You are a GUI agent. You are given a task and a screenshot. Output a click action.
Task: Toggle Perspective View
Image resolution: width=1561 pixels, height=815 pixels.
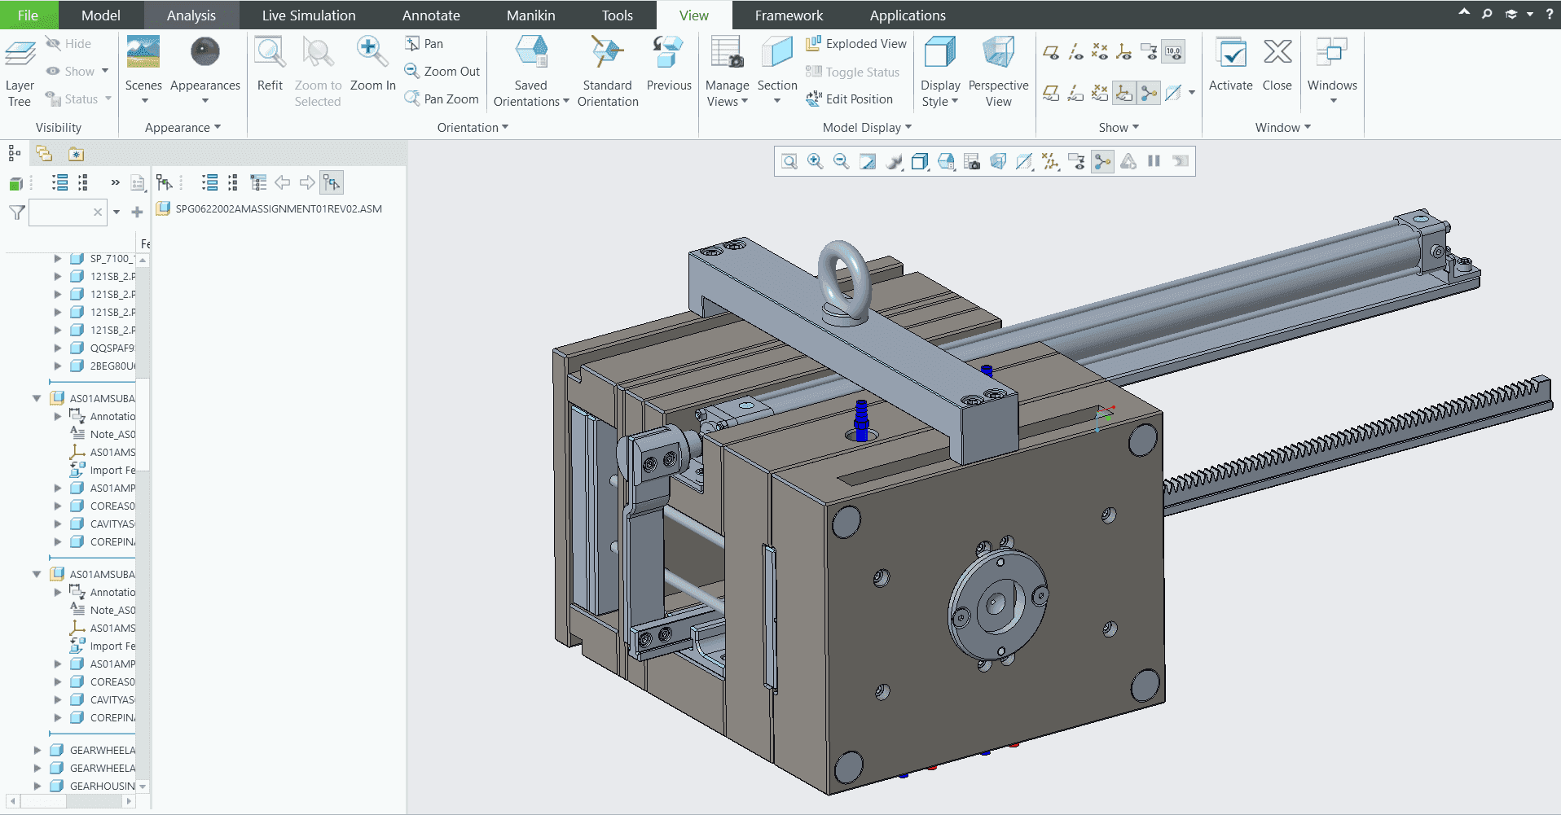pyautogui.click(x=998, y=71)
